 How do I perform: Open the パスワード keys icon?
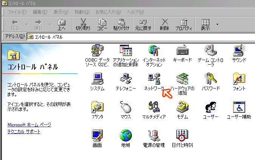coord(210,79)
